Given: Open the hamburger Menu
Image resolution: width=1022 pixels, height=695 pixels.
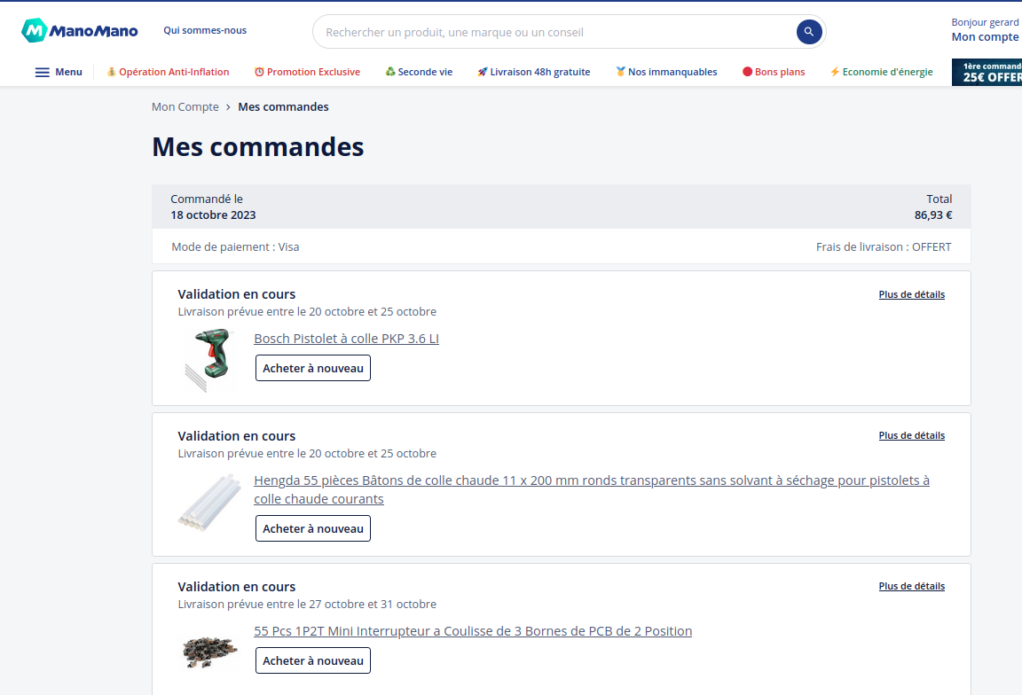Looking at the screenshot, I should pos(59,72).
